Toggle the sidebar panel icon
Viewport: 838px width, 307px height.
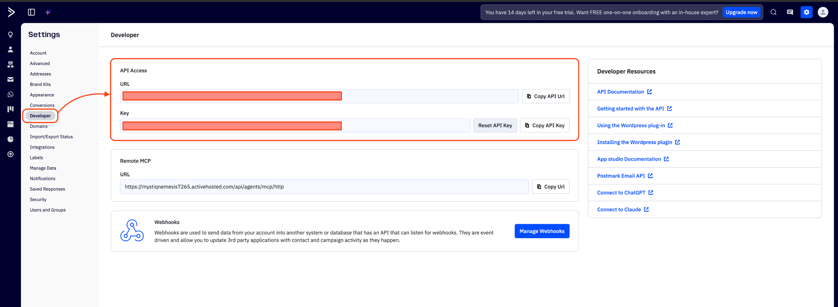[x=31, y=12]
